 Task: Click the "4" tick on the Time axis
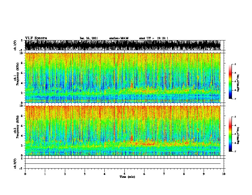tap(105, 174)
